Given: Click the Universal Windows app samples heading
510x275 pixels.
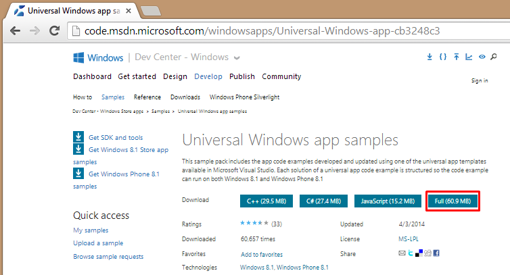Looking at the screenshot, I should tap(290, 140).
